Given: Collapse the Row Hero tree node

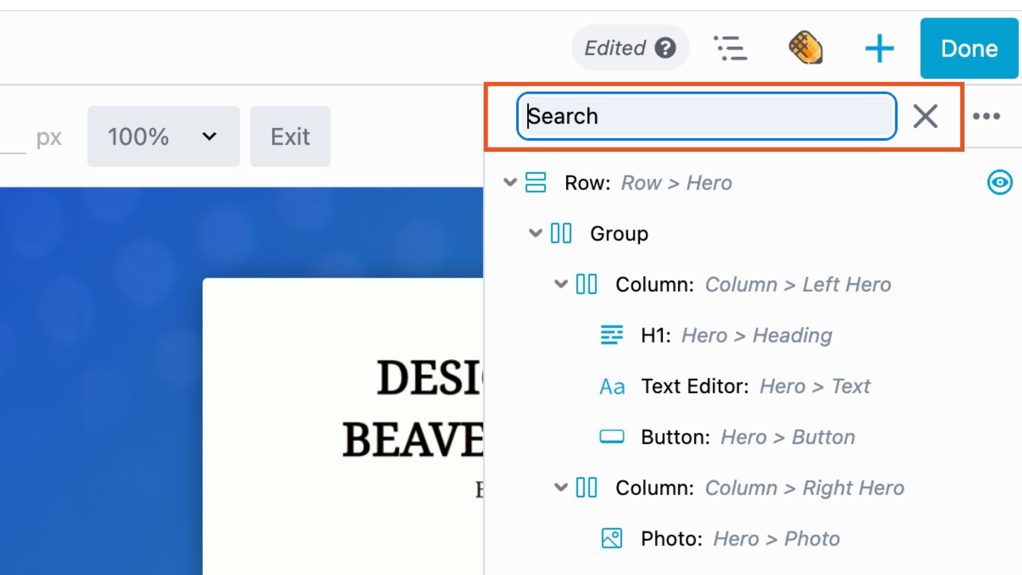Looking at the screenshot, I should (510, 183).
